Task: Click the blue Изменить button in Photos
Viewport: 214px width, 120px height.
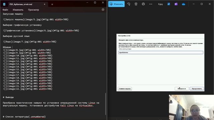Action: [x=116, y=4]
